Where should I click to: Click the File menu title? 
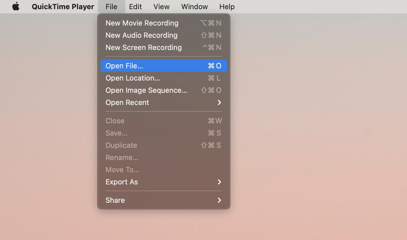[x=112, y=6]
